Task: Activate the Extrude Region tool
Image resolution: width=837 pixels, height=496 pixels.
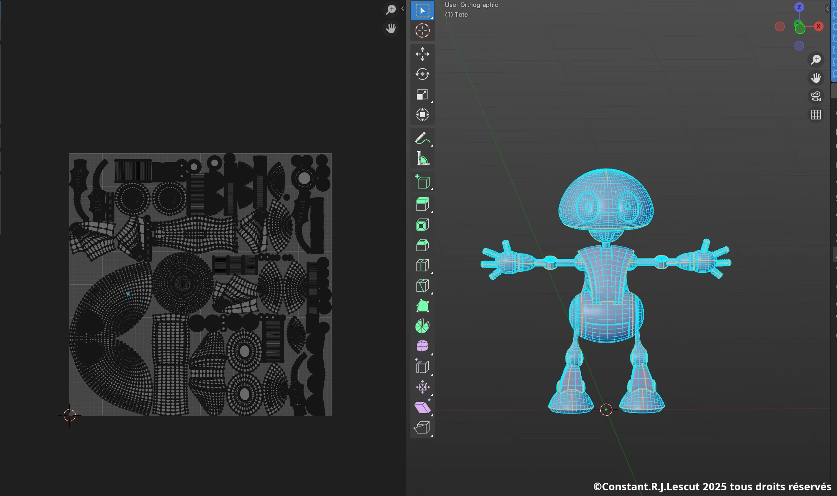Action: pyautogui.click(x=423, y=204)
